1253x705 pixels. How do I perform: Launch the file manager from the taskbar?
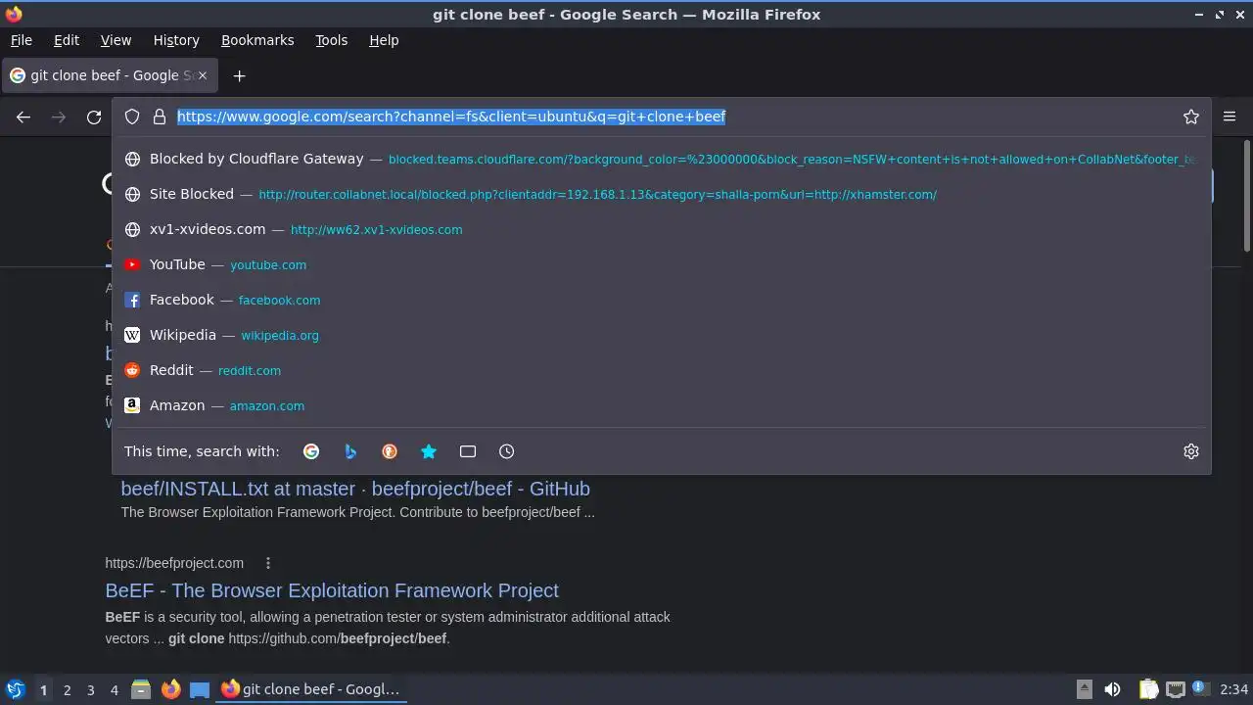coord(141,689)
